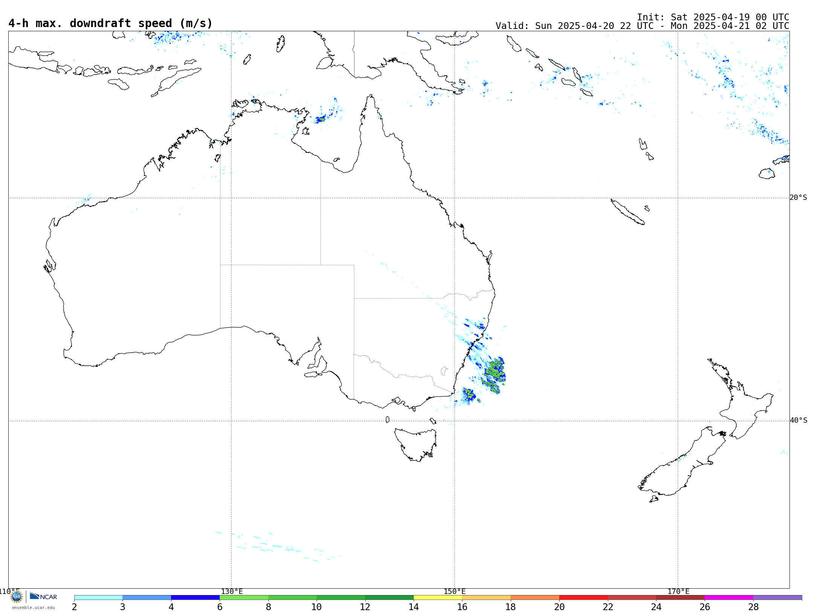Click the '4-h max. downdraft speed (m/s)' title
The height and width of the screenshot is (612, 814).
pyautogui.click(x=110, y=23)
